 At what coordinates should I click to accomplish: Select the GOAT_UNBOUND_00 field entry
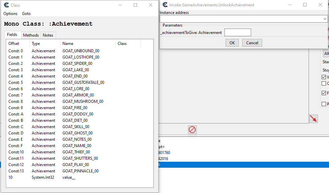click(80, 51)
